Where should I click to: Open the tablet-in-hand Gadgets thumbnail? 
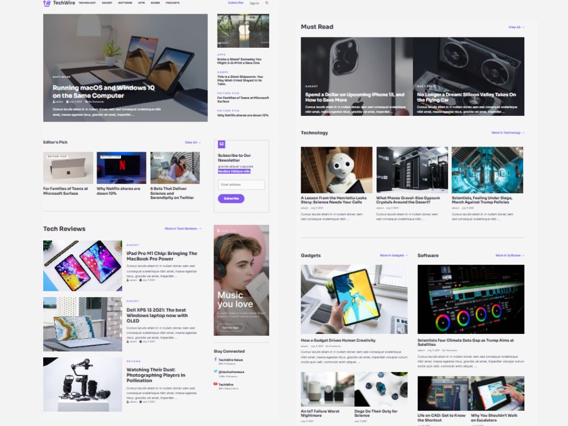pos(354,299)
